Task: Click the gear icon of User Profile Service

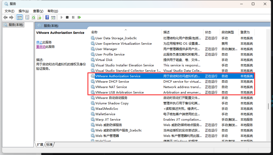Action: (x=93, y=54)
